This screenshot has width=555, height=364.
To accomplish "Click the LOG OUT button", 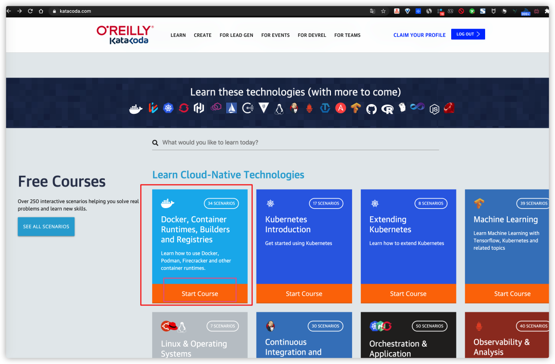I will (468, 34).
